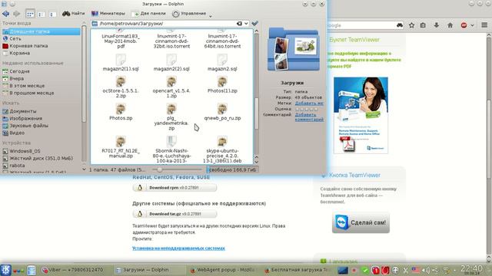Viewport: 492px width, 276px height.
Task: Go back with the Dolphin back arrow
Action: point(5,14)
